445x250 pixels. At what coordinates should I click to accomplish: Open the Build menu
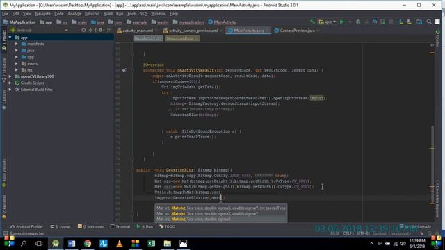(x=108, y=14)
